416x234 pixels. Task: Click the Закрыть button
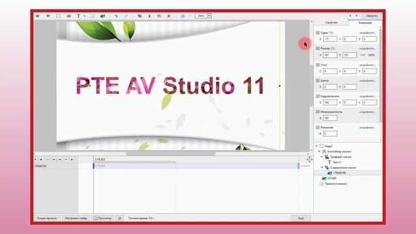pos(371,16)
